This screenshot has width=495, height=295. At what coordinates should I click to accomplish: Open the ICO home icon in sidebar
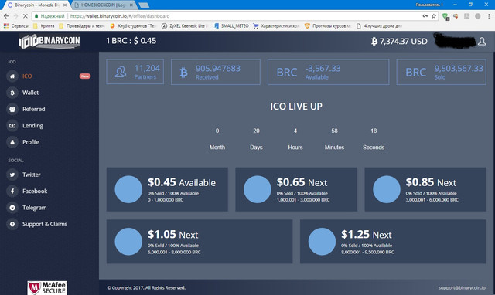(12, 76)
